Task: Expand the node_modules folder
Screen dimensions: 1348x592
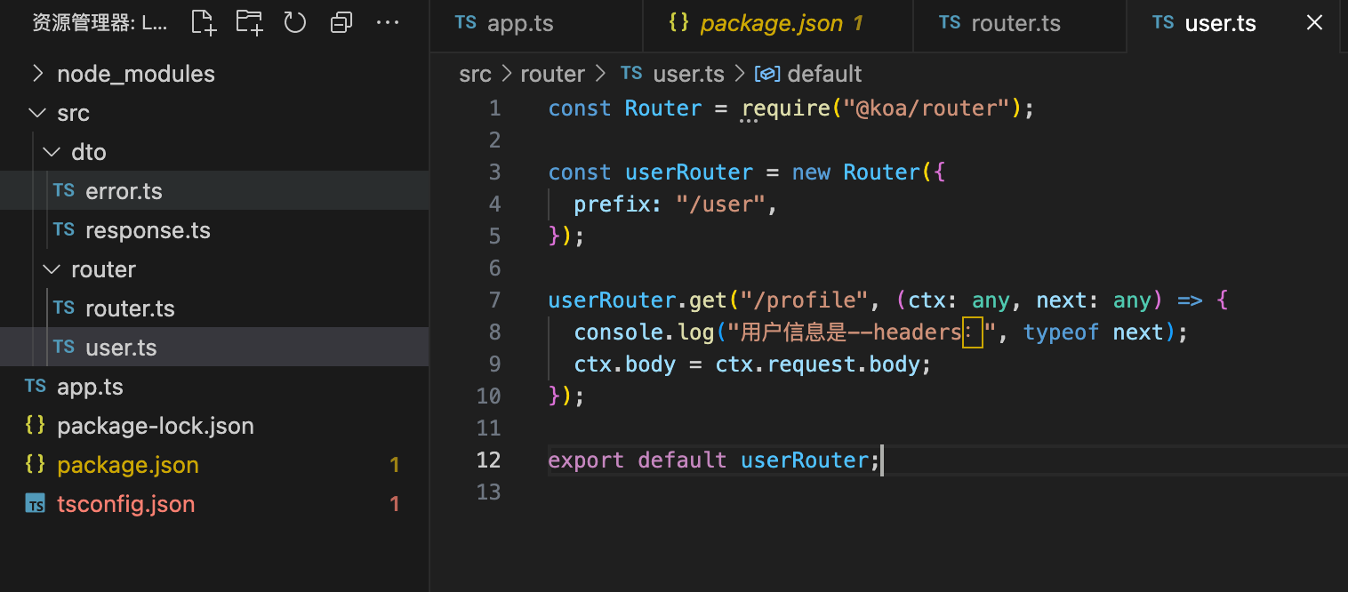Action: coord(37,73)
